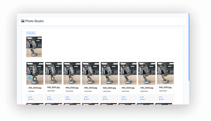Delete IMG_2504.jpg via trash icon
The height and width of the screenshot is (121, 211).
(x=103, y=99)
